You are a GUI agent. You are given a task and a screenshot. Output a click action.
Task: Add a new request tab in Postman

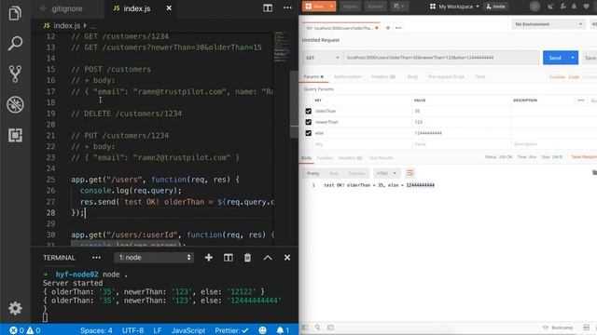(388, 28)
